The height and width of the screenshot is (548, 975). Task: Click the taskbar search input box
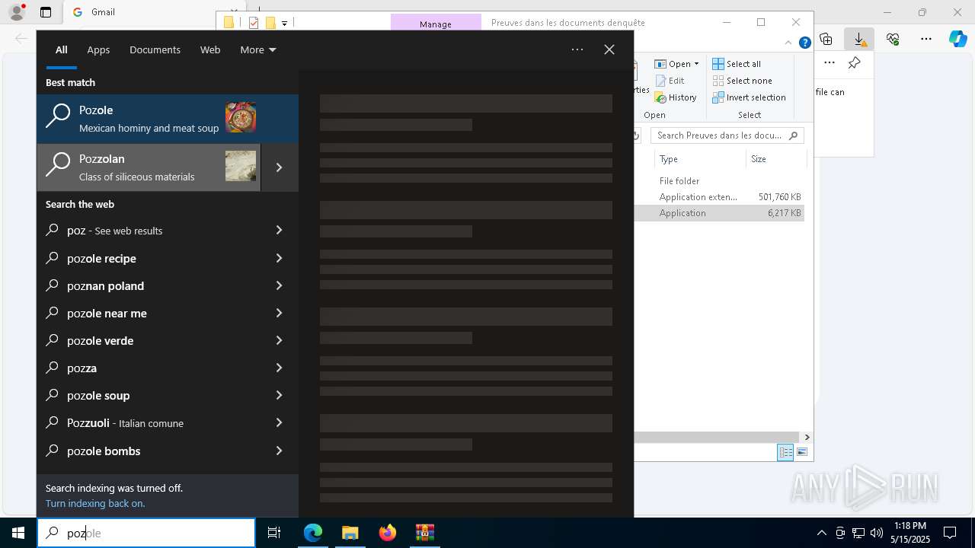coord(146,533)
